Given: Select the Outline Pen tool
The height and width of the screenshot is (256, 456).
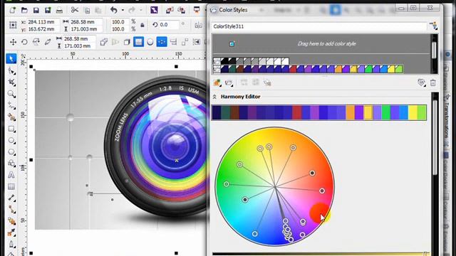Looking at the screenshot, I should point(11,244).
